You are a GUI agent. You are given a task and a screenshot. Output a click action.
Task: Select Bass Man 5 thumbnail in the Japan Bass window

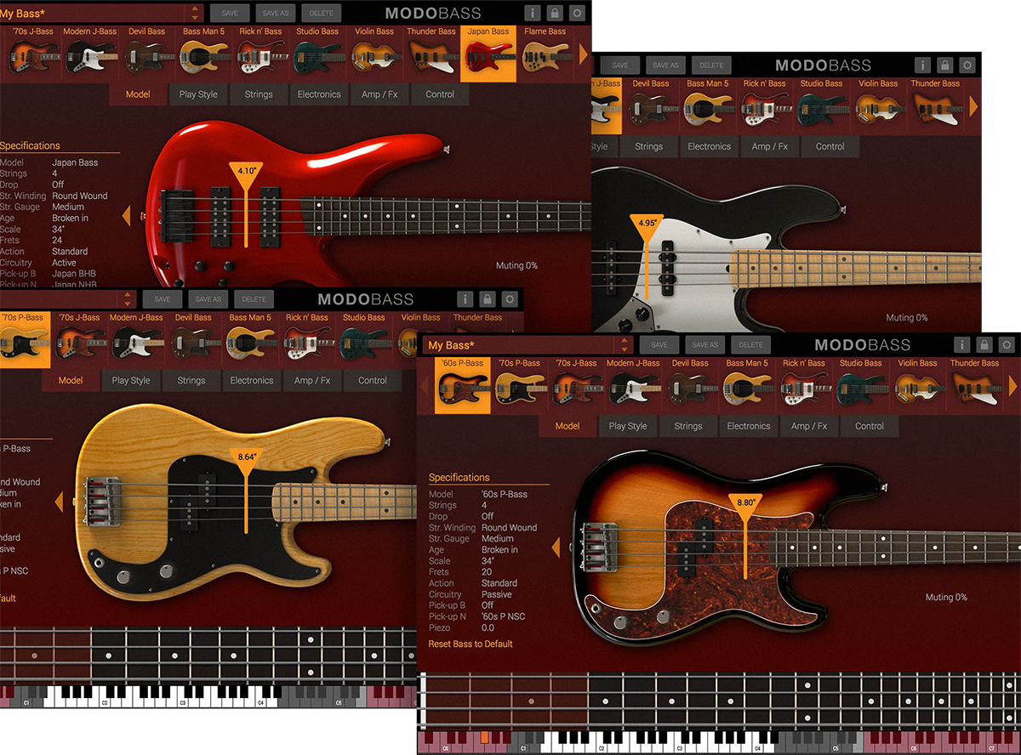click(x=204, y=54)
